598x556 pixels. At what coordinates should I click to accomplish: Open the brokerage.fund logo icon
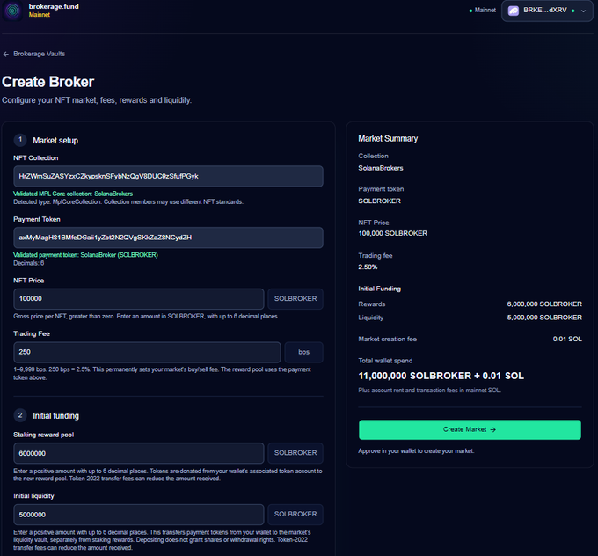click(12, 11)
